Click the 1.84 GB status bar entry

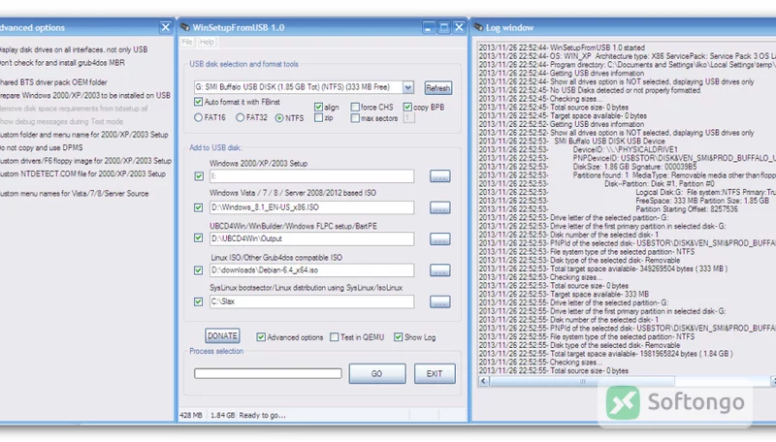click(x=223, y=415)
